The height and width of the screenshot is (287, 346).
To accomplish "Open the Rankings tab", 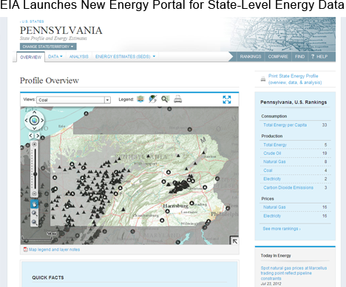I will [x=251, y=57].
